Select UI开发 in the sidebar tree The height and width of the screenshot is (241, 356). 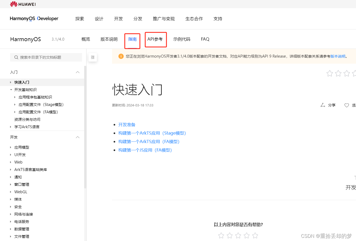20,155
